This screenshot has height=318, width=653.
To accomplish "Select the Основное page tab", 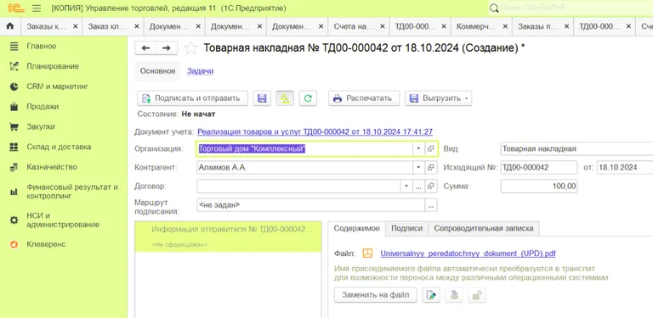I will tap(157, 71).
